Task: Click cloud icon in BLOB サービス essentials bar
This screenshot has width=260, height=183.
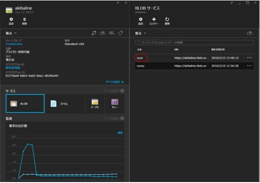Action: coord(250,33)
